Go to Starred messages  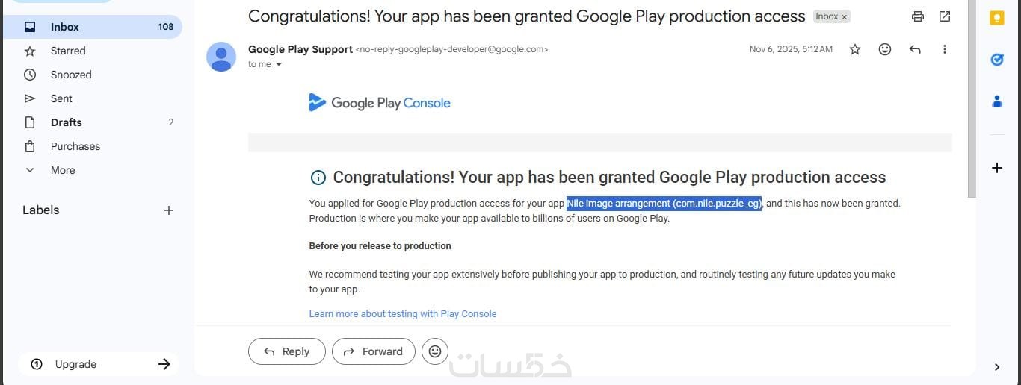click(68, 51)
